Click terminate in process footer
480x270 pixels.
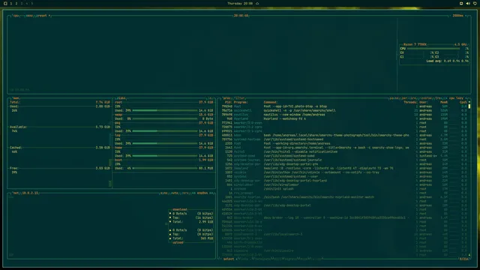262,259
